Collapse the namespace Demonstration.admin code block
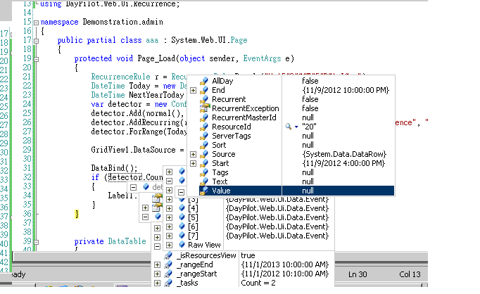 [36, 23]
